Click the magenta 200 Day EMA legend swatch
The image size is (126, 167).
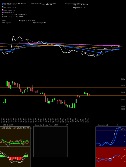3,10
